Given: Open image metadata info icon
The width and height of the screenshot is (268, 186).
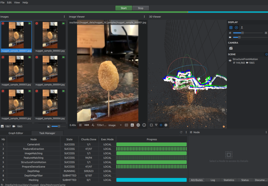Looking at the screenshot, I should click(x=144, y=125).
